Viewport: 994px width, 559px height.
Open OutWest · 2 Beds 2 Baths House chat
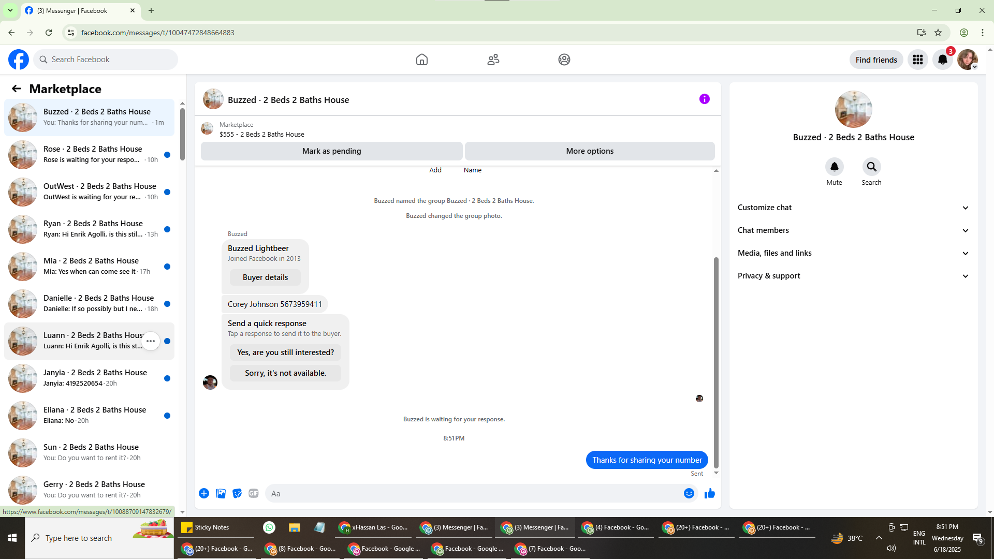click(x=89, y=192)
